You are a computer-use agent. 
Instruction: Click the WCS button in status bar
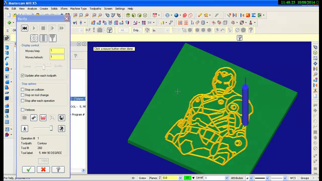pyautogui.click(x=293, y=178)
